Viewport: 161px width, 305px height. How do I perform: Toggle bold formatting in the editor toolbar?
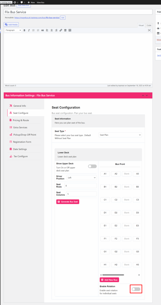pyautogui.click(x=24, y=30)
